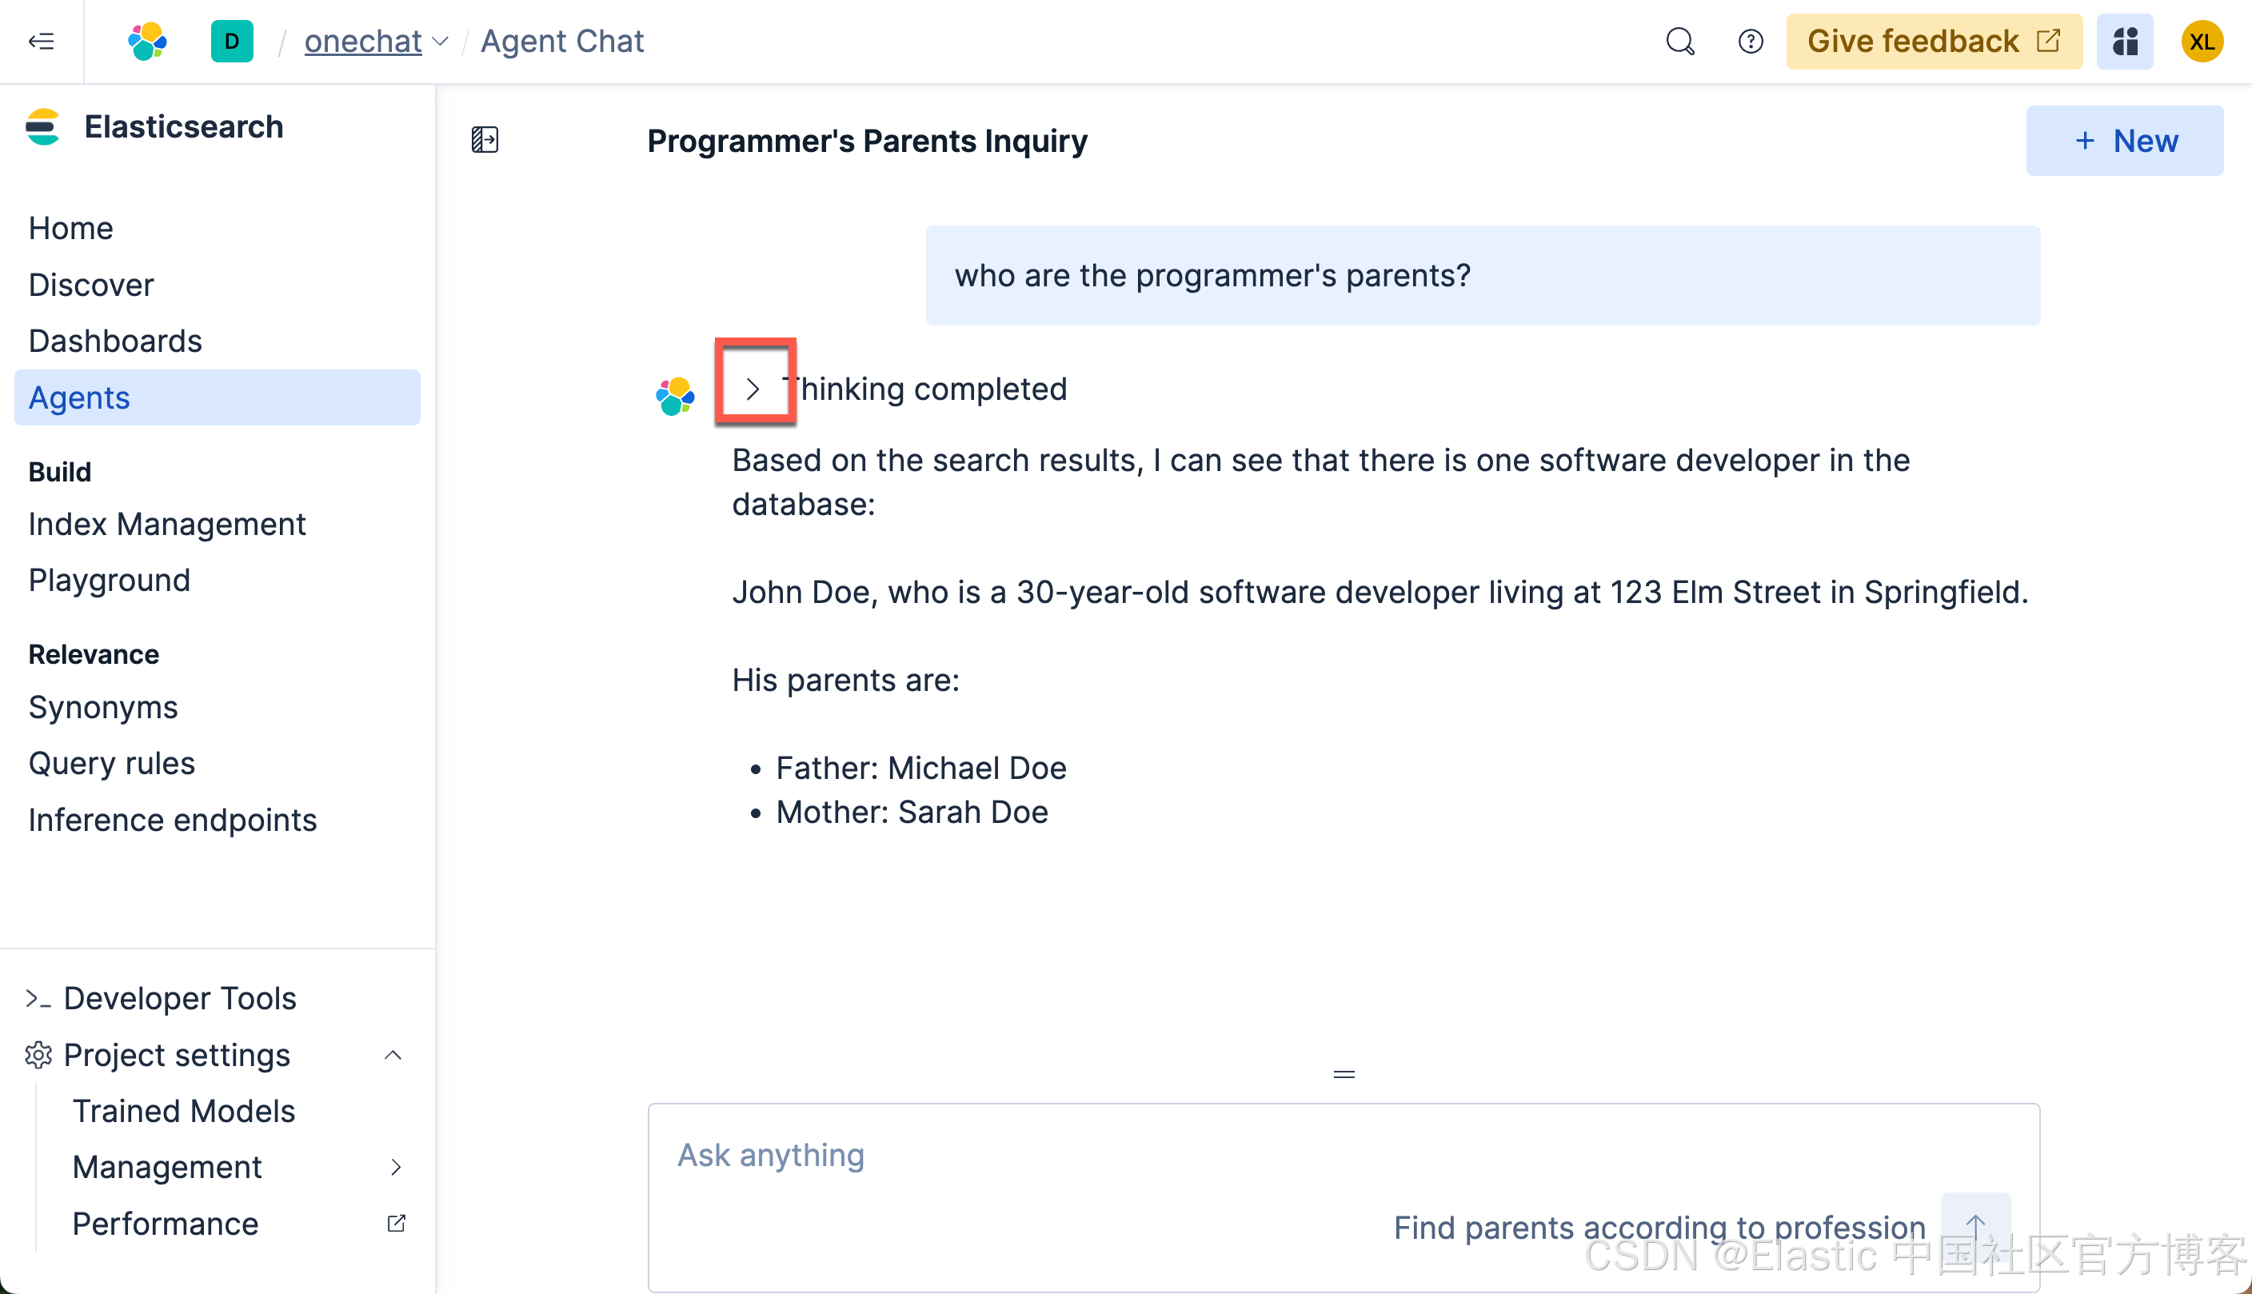
Task: Click the Give feedback button
Action: [1934, 41]
